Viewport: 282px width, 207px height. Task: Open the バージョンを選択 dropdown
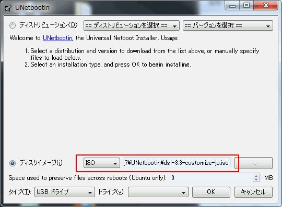coord(228,25)
